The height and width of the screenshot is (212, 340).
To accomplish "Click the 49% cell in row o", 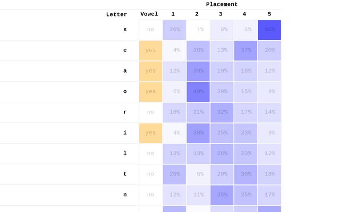I will click(198, 91).
